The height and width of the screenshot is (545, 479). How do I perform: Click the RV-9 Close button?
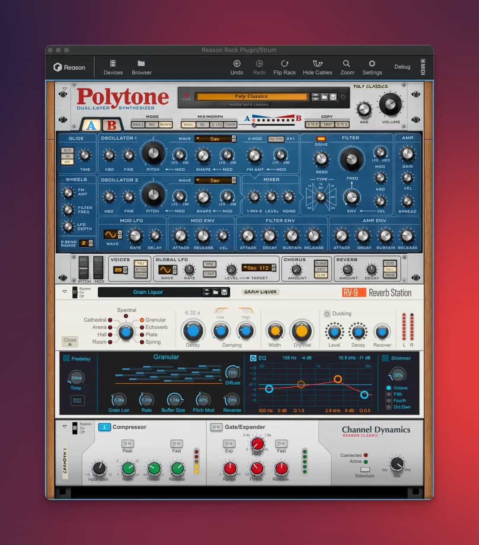click(70, 341)
